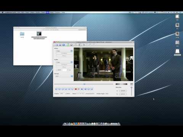The image size is (183, 137).
Task: Click the timeline position slider handle
Action: click(x=84, y=84)
